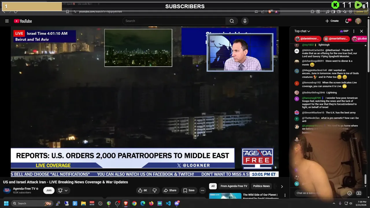Reload the page with refresh button

tap(16, 12)
